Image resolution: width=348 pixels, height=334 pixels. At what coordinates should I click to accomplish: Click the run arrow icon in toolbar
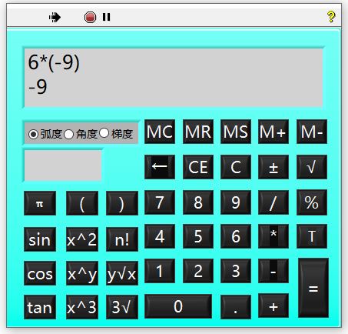click(x=55, y=18)
